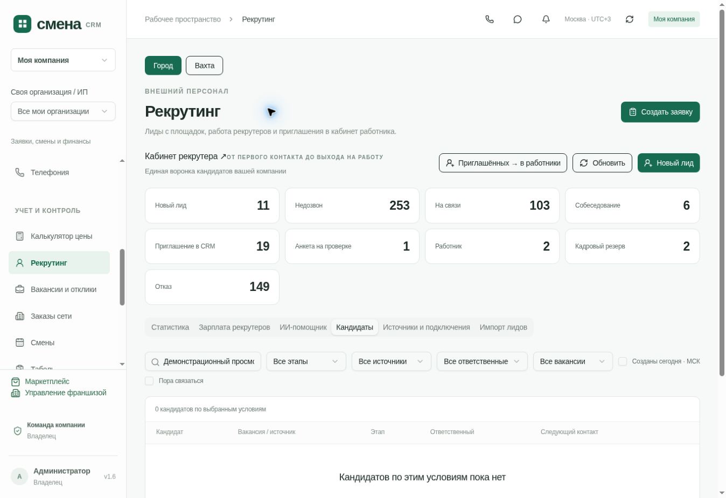
Task: Open notifications bell icon
Action: (x=546, y=19)
